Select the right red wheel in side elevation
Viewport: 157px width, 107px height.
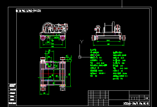click(63, 38)
